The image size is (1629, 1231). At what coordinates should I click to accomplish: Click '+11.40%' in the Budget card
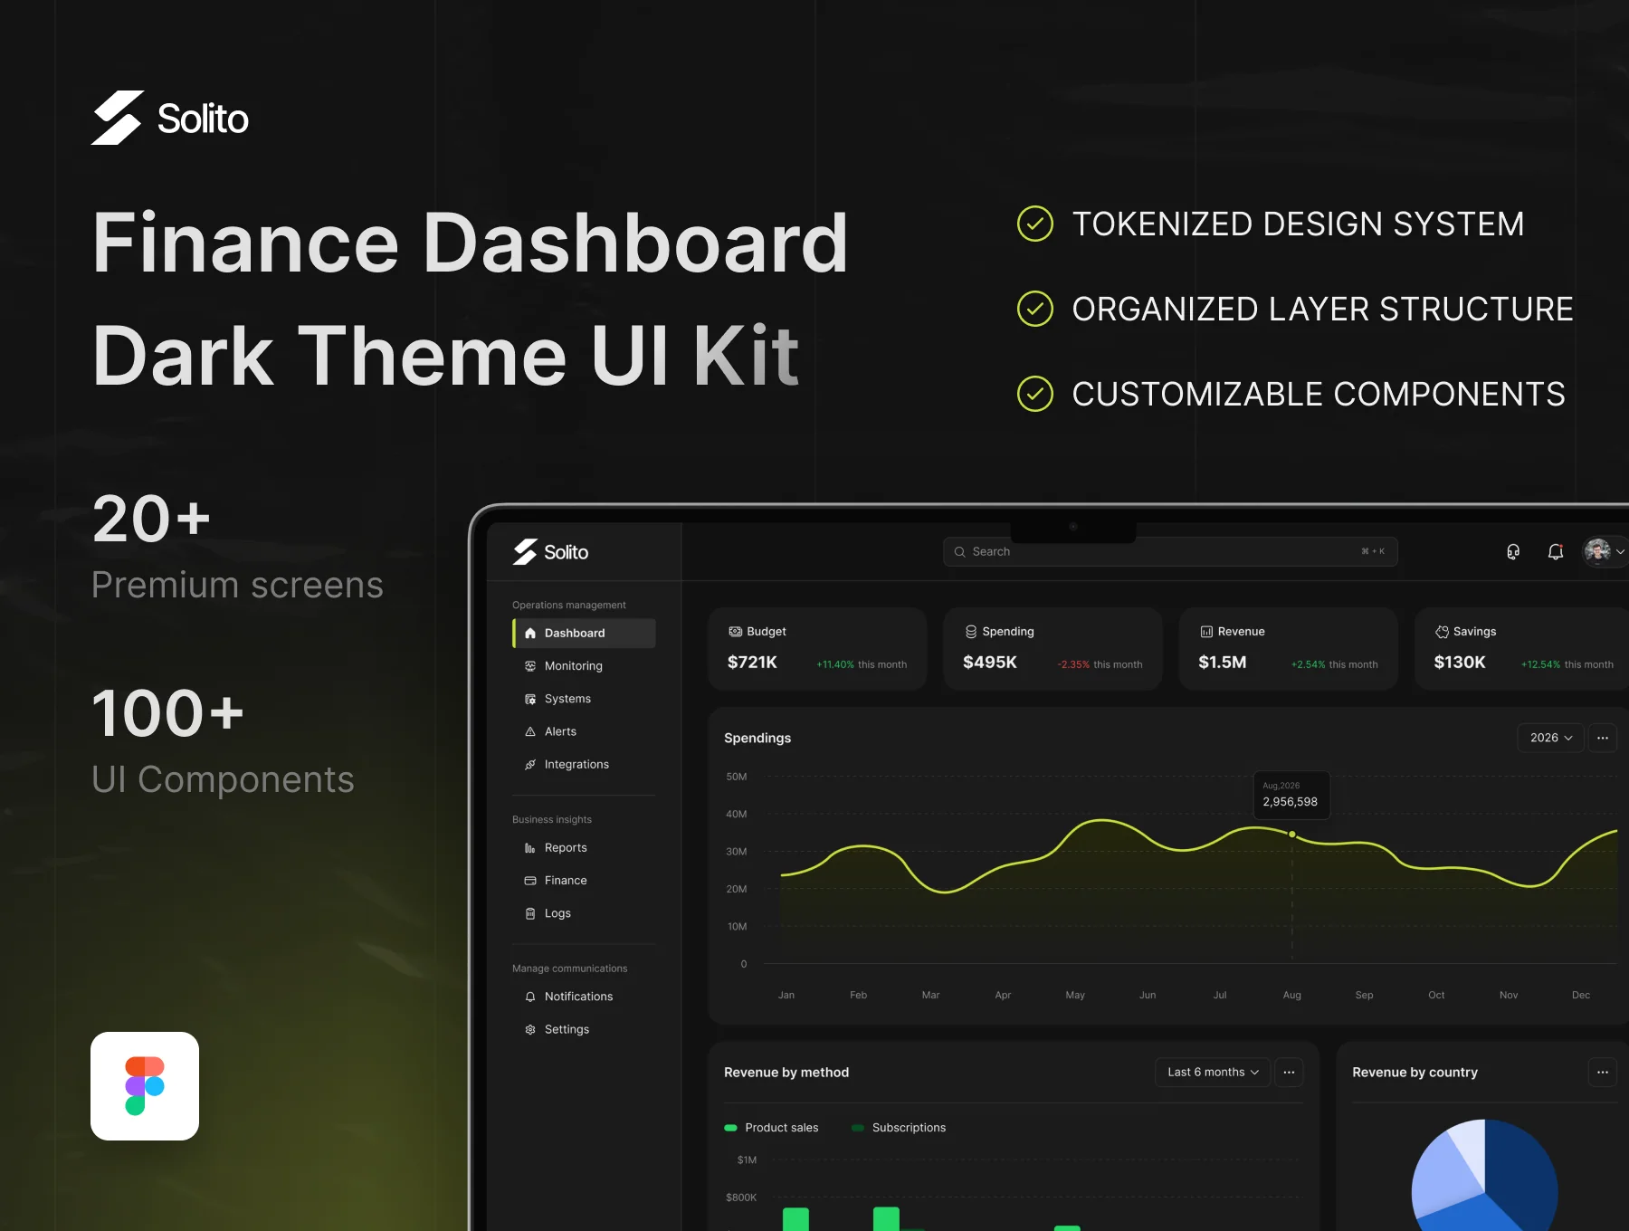click(835, 664)
